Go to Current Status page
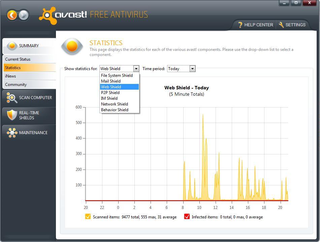Screen dimensions: 320x242 point(30,59)
